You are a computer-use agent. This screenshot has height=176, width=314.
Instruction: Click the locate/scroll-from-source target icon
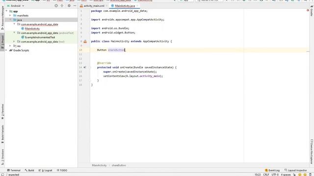[x=56, y=6]
